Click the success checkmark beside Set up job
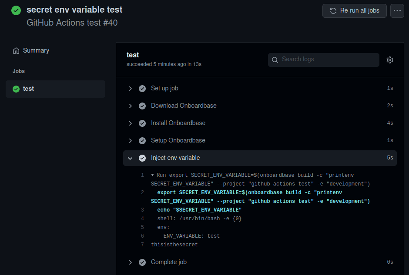The width and height of the screenshot is (409, 275). tap(142, 89)
